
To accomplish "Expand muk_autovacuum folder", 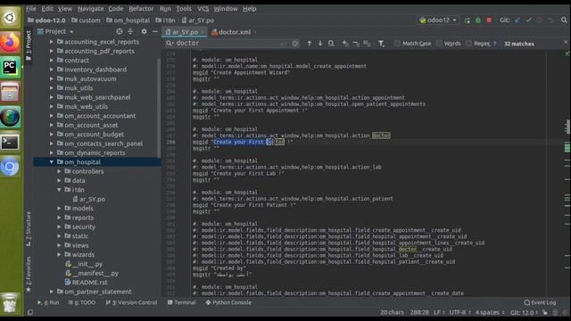I will 52,79.
